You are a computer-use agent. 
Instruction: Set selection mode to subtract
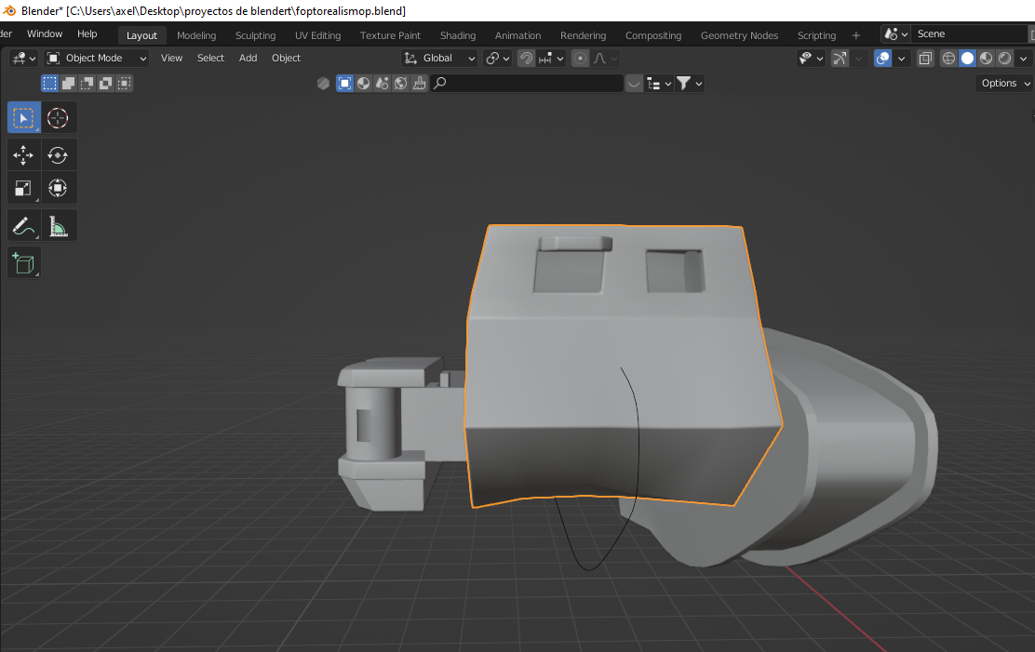pyautogui.click(x=87, y=83)
